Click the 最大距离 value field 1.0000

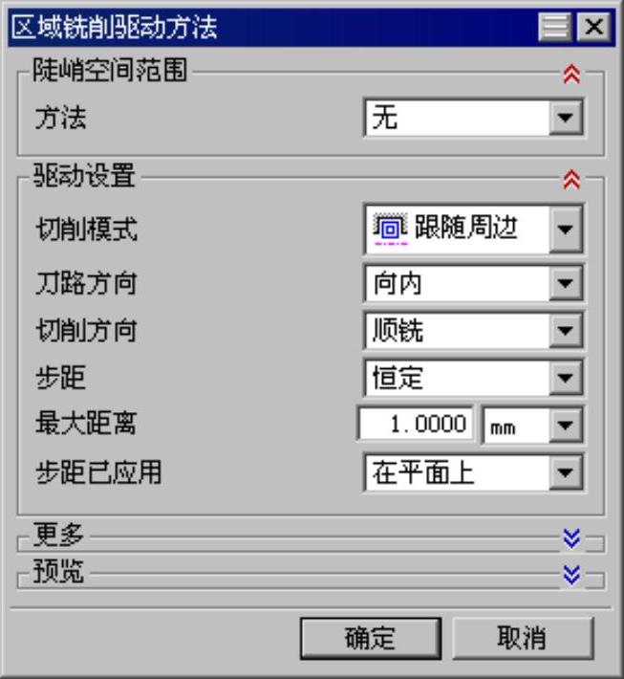pos(416,423)
